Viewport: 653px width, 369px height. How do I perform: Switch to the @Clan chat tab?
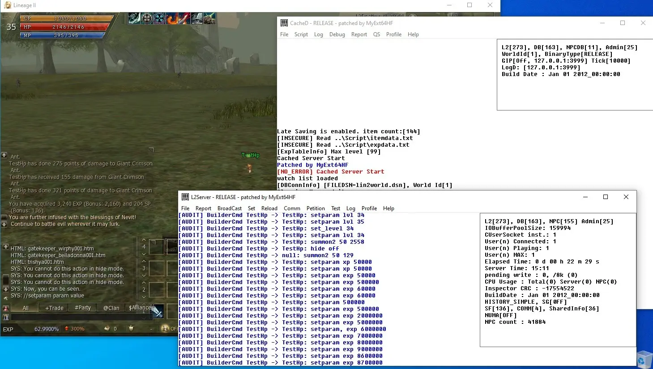point(111,308)
